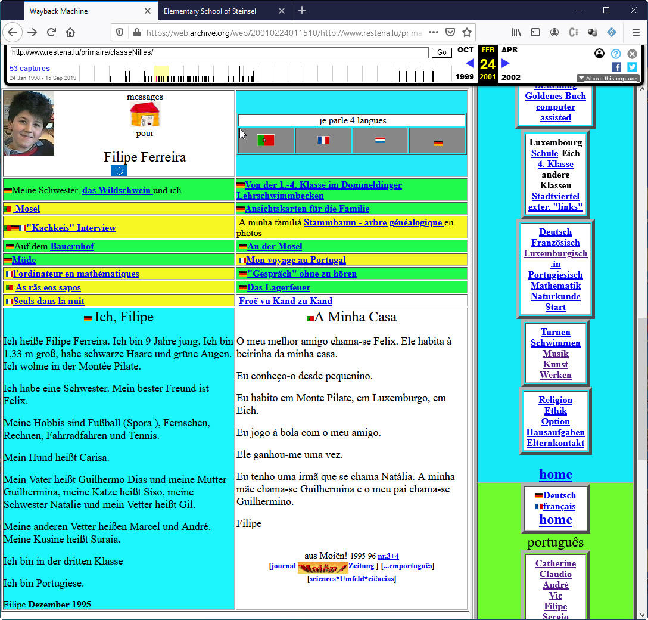Viewport: 648px width, 620px height.
Task: Close the Wayback Machine tab
Action: click(x=148, y=11)
